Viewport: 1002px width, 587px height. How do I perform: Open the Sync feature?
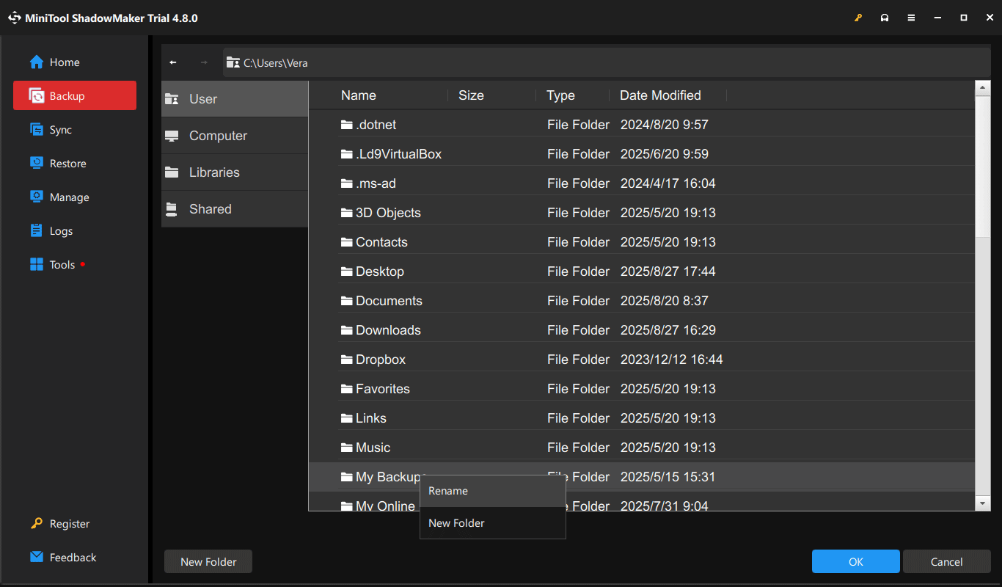[x=62, y=129]
